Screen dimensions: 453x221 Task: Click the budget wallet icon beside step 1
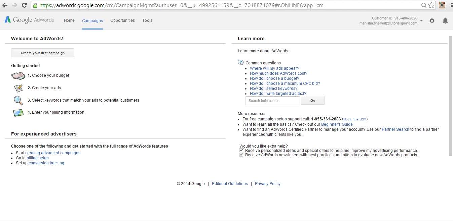18,76
